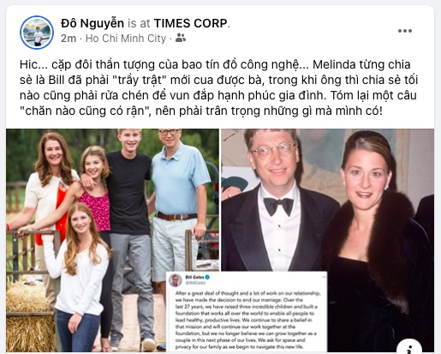Screen dimensions: 441x354
Task: Click the blue verified badge in tweet
Action: 208,277
